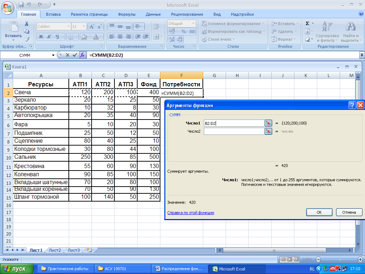Click the Copy icon in clipboard group
Viewport: 365px width, 274px height.
point(26,31)
